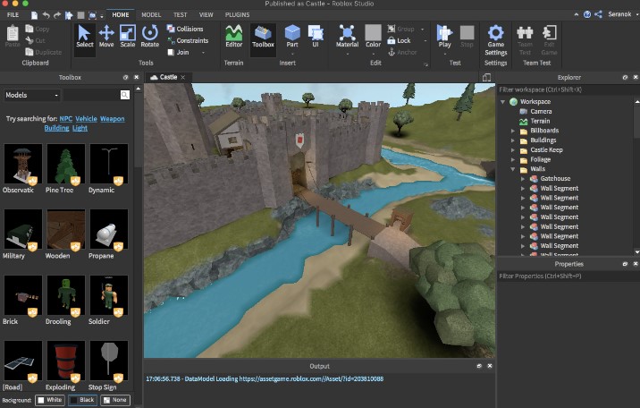
Task: Select the Soldier model thumbnail
Action: tap(108, 295)
